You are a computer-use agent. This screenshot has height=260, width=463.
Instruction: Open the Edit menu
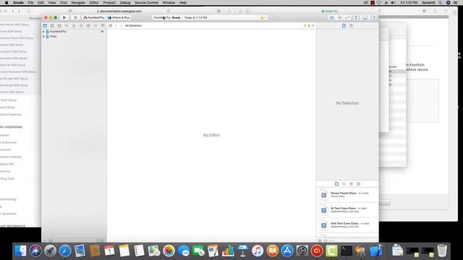click(x=41, y=3)
